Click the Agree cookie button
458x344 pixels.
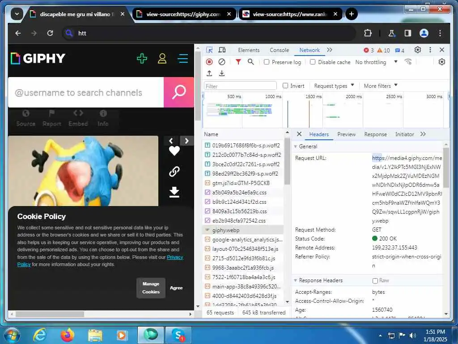click(x=176, y=288)
